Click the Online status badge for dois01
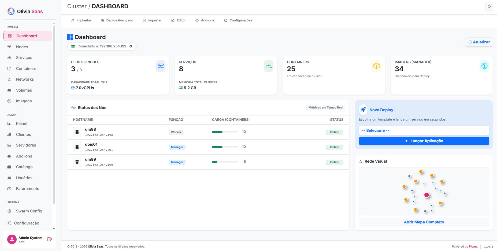This screenshot has width=497, height=251. pos(335,147)
